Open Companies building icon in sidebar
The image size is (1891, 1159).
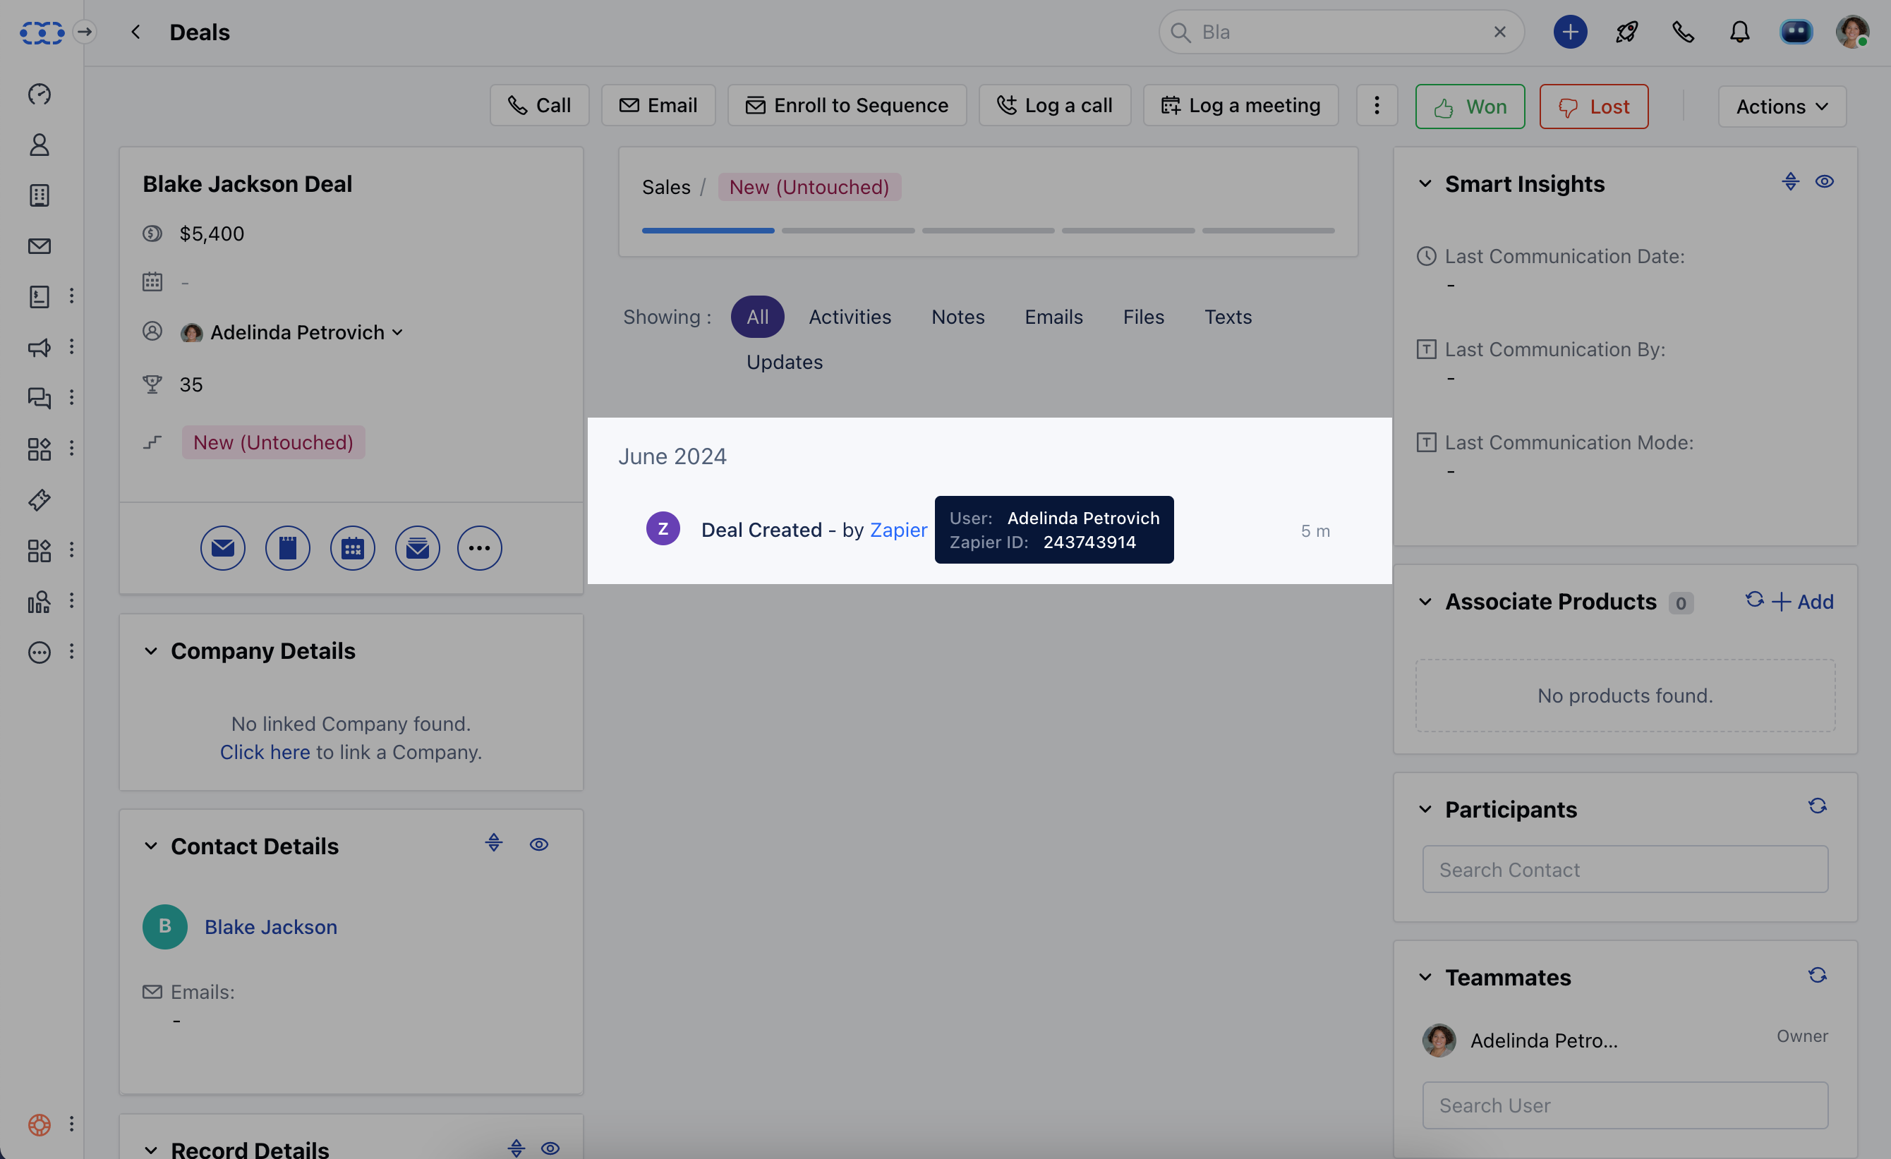(x=39, y=195)
